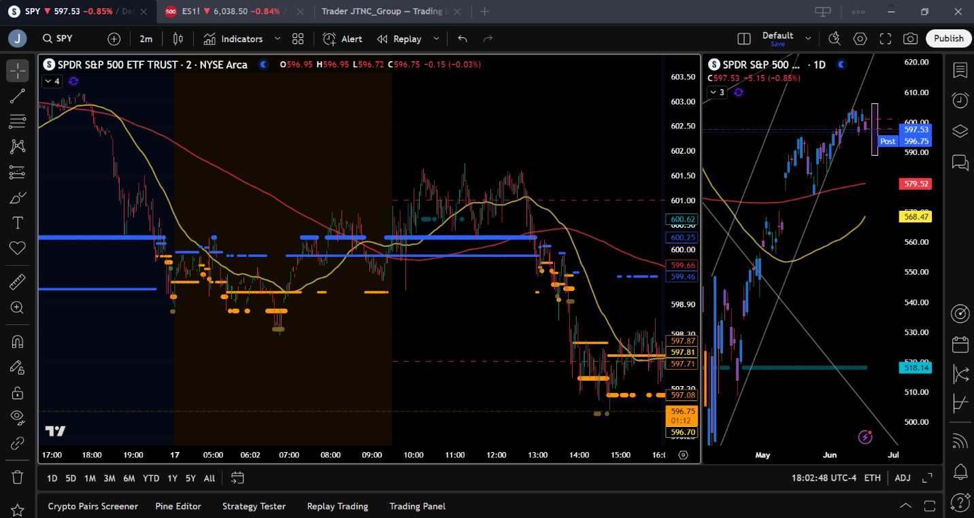Select the crosshair cursor tool
The image size is (974, 518).
click(18, 70)
